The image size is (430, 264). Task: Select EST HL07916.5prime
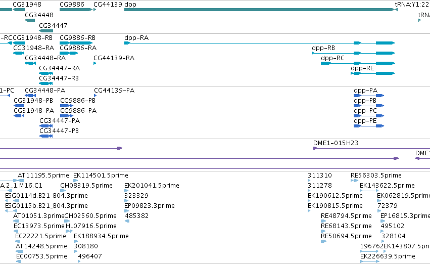[x=69, y=232]
